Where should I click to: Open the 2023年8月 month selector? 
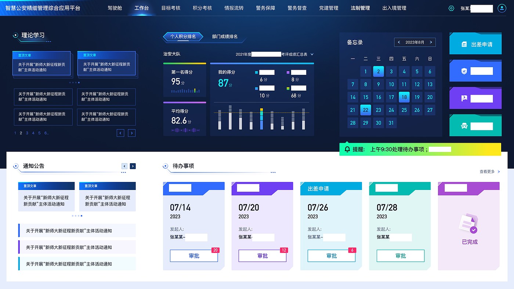click(415, 42)
